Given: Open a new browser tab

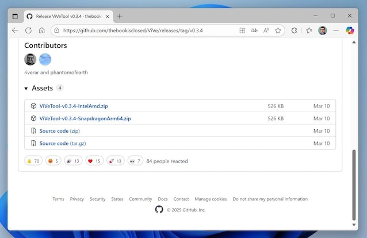Looking at the screenshot, I should point(120,16).
